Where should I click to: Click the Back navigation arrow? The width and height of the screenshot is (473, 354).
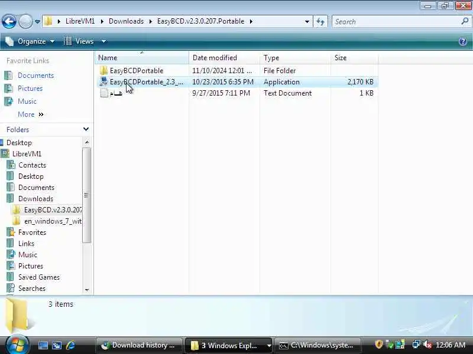(9, 21)
